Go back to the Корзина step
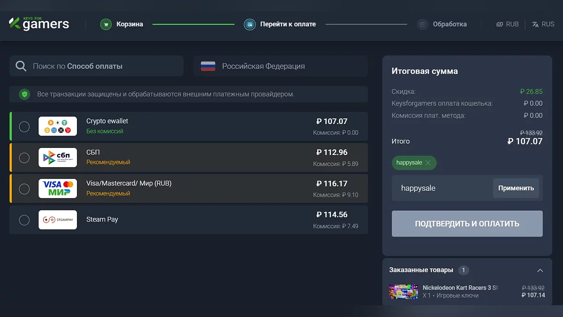Screen dimensions: 563x317 coord(129,24)
